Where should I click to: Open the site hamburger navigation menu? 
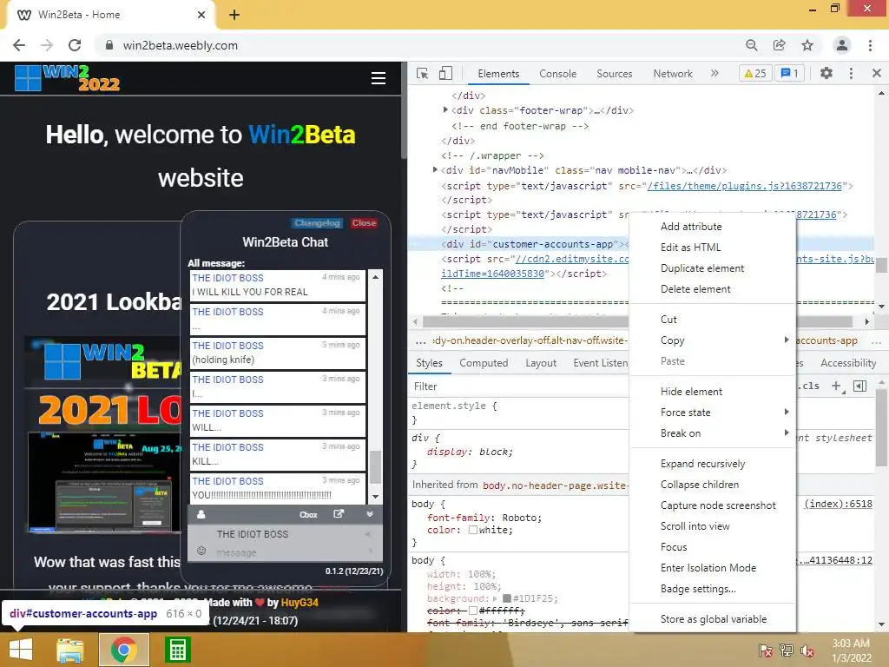(x=379, y=78)
